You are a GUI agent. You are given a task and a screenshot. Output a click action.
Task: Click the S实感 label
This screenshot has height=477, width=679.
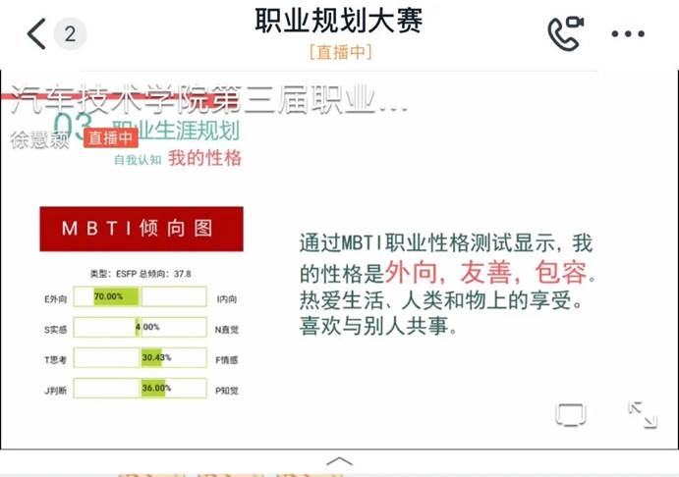55,330
